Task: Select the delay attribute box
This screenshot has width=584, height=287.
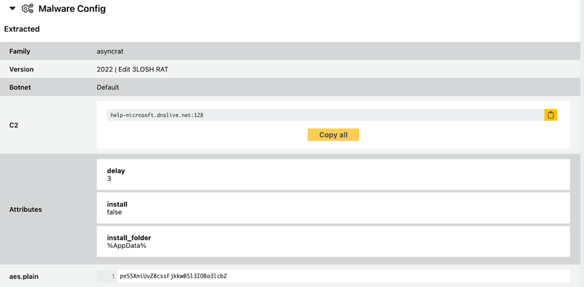Action: pyautogui.click(x=333, y=175)
